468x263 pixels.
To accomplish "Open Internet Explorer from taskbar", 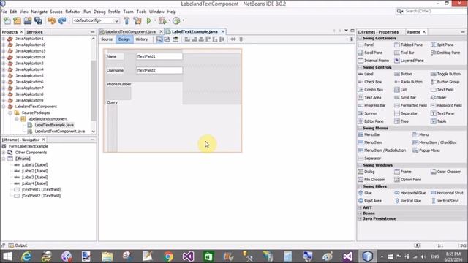I will [x=26, y=256].
